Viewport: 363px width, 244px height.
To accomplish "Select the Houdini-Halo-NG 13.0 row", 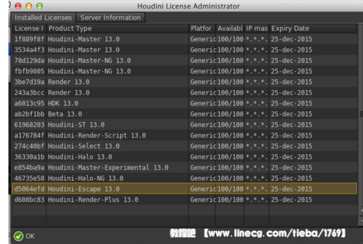I will (185, 178).
